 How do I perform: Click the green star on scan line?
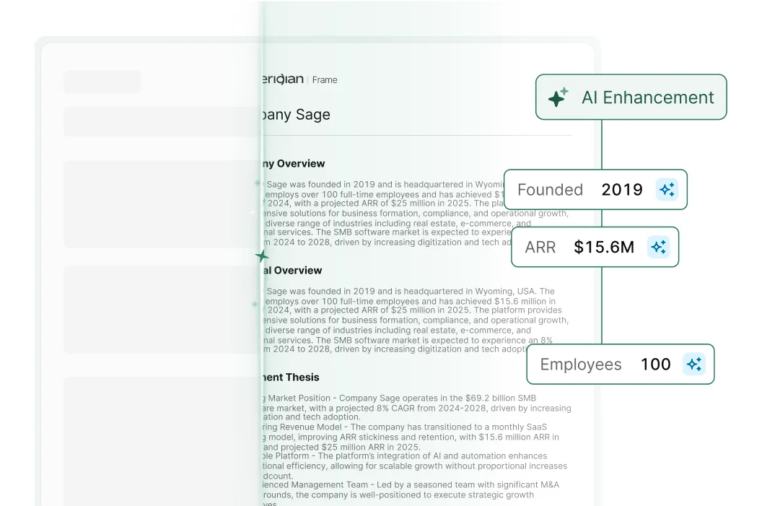pyautogui.click(x=262, y=256)
